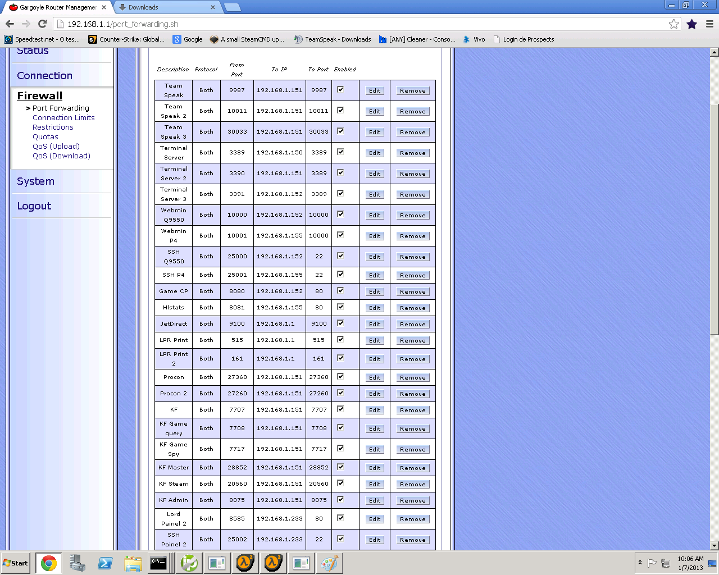
Task: Remove the Webmin P4 rule
Action: (413, 236)
